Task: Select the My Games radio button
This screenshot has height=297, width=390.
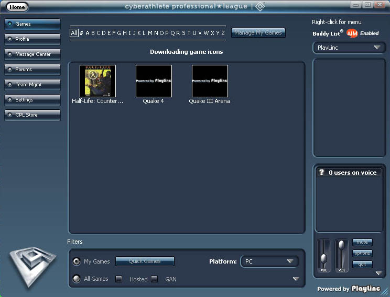Action: click(x=77, y=261)
